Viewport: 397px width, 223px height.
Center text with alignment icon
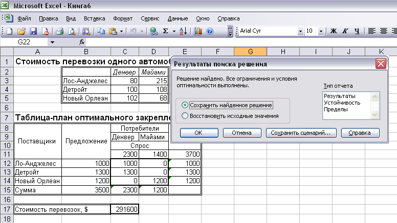pos(383,31)
